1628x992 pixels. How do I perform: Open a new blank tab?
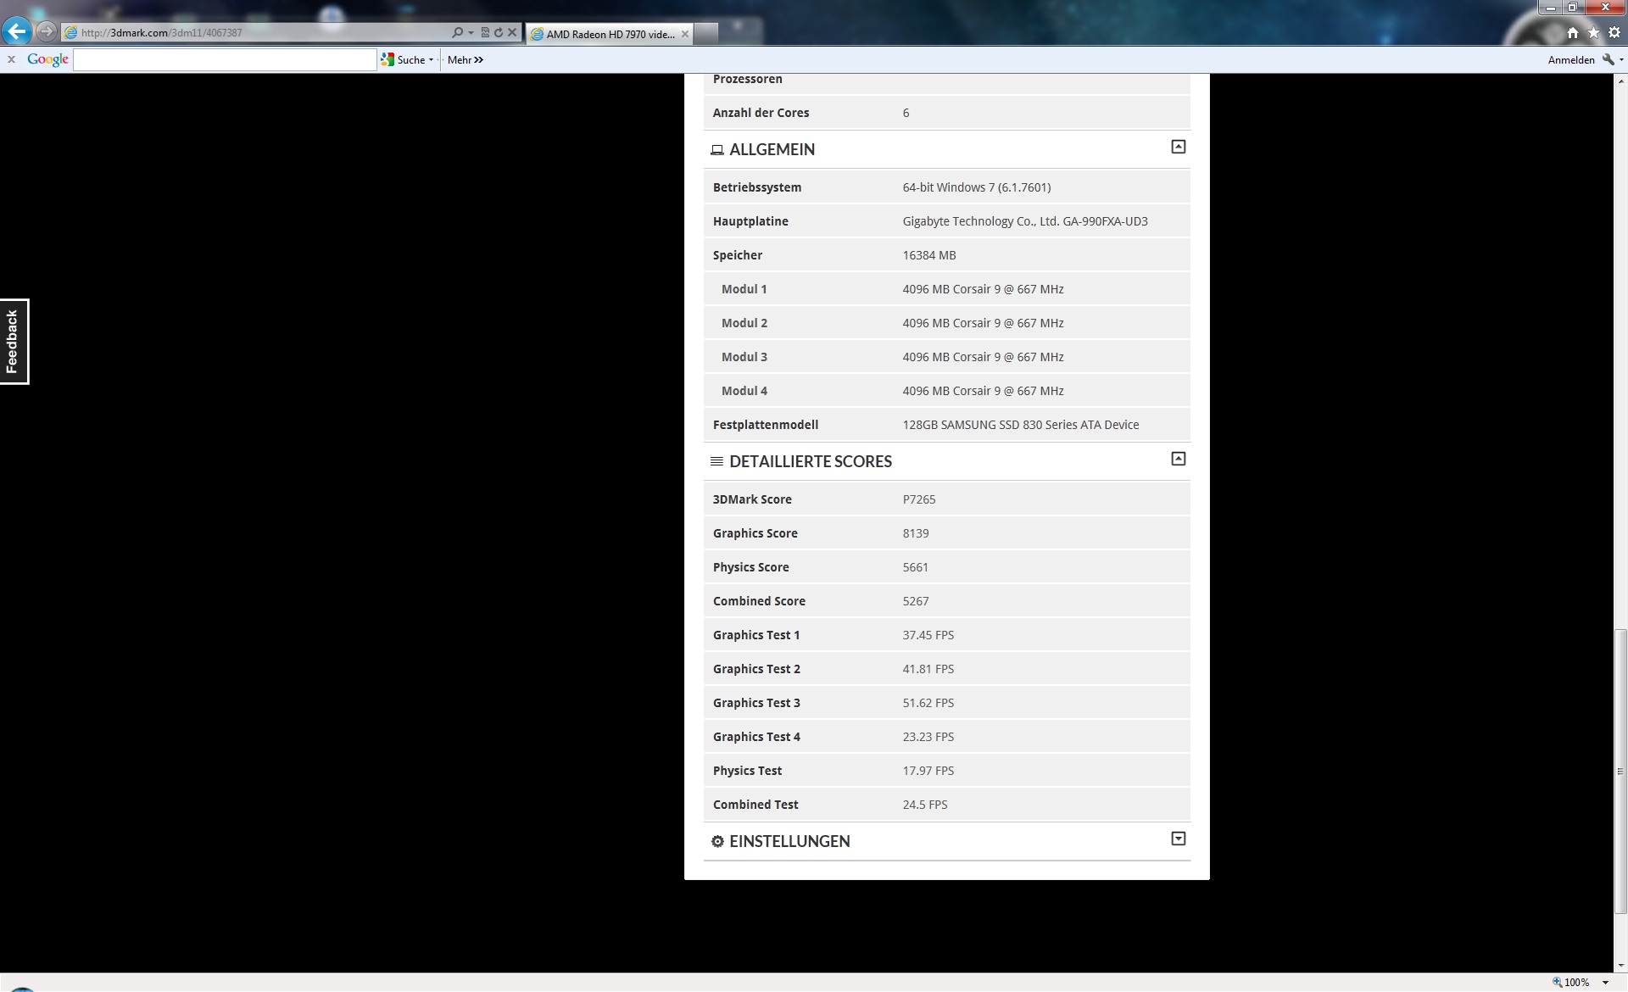pyautogui.click(x=707, y=34)
